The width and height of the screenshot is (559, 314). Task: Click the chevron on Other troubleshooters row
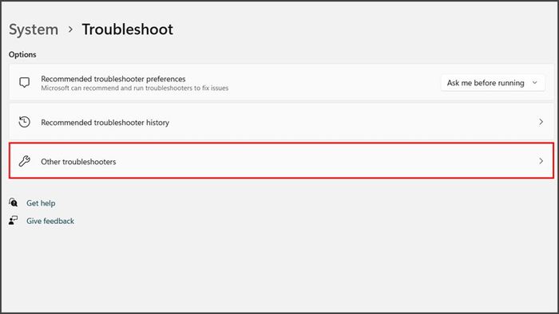point(541,161)
